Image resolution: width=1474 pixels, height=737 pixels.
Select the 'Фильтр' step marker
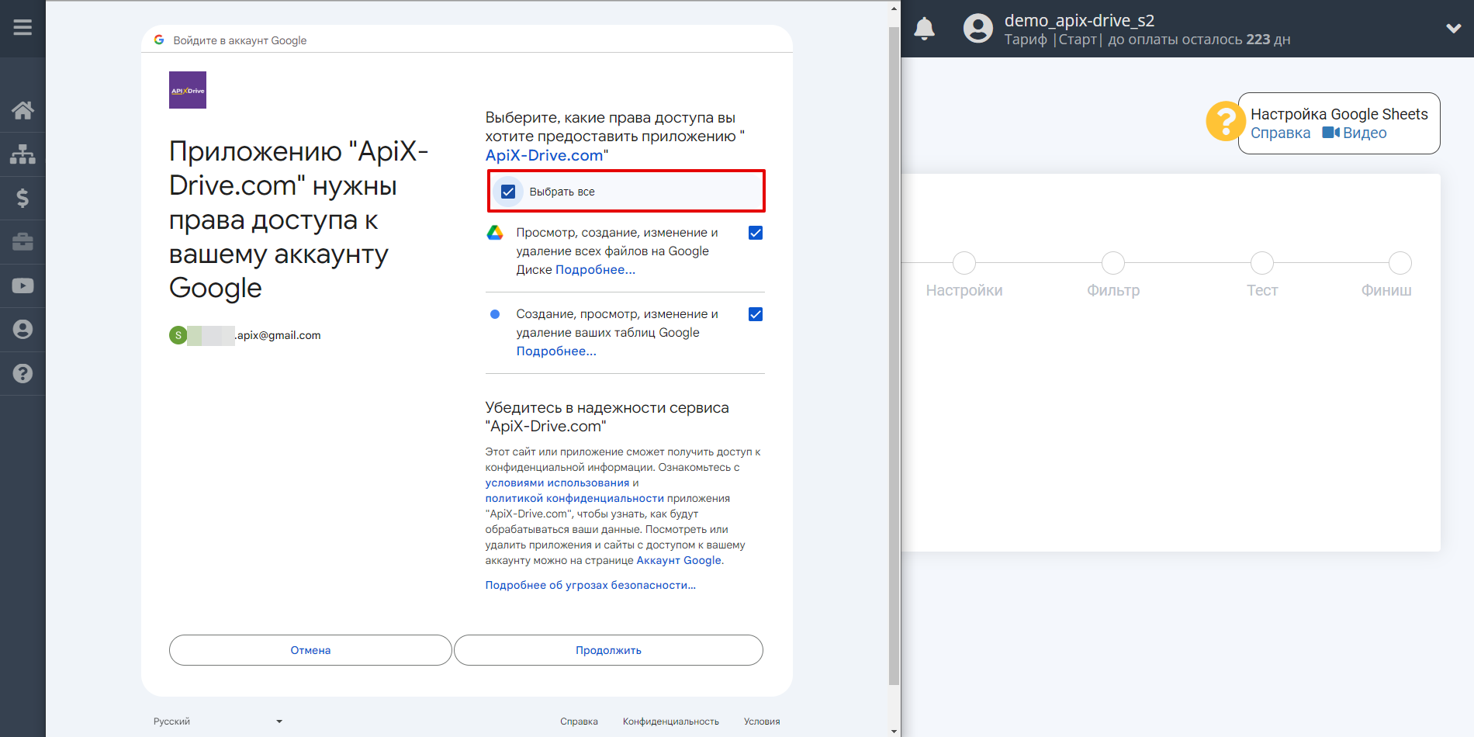coord(1113,263)
